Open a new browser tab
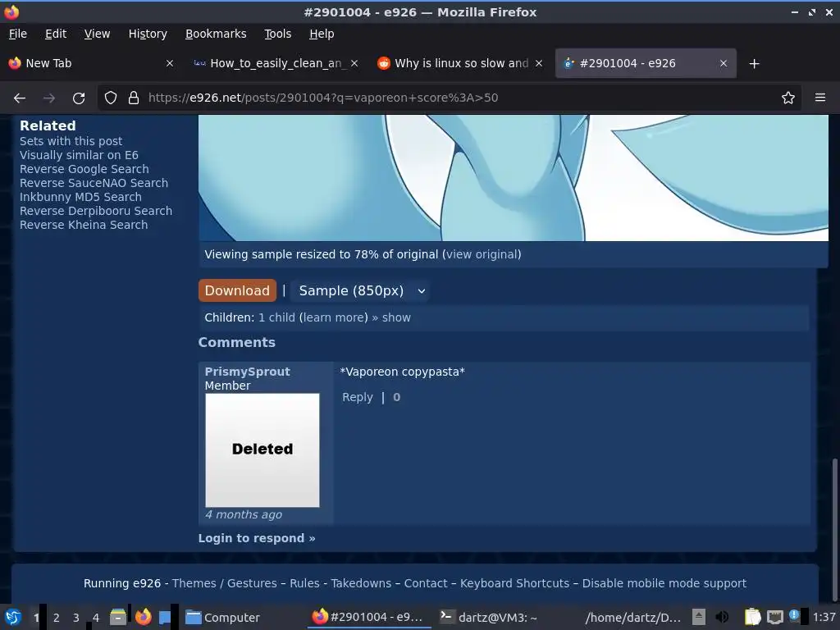Image resolution: width=840 pixels, height=630 pixels. point(754,64)
